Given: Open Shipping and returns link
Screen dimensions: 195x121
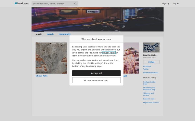Looking at the screenshot, I should click(x=149, y=94).
